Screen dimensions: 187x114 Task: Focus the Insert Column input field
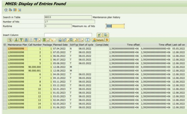click(x=68, y=35)
